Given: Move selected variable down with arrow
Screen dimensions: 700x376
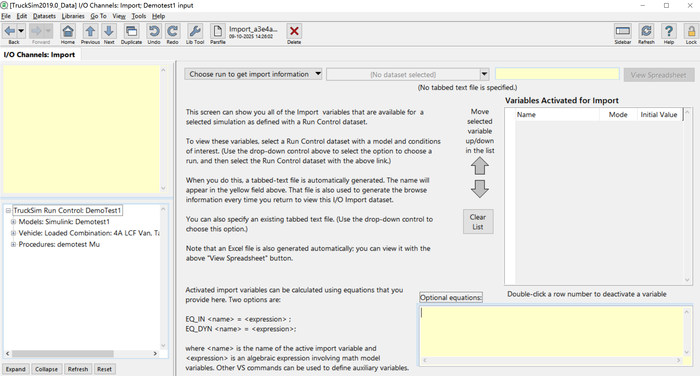Looking at the screenshot, I should coord(480,189).
